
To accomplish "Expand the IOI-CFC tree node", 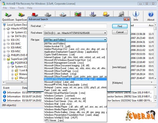I will tap(4, 40).
